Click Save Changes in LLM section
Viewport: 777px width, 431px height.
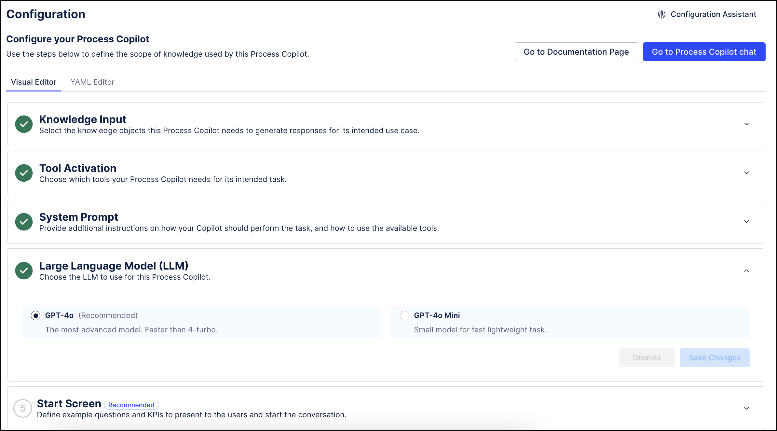tap(715, 357)
